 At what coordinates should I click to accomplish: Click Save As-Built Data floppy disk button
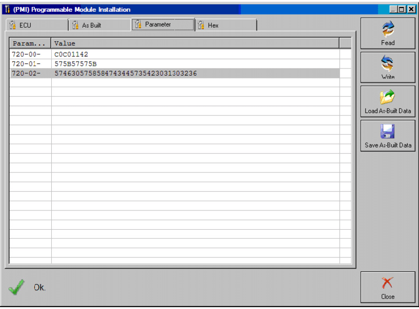[x=388, y=136]
